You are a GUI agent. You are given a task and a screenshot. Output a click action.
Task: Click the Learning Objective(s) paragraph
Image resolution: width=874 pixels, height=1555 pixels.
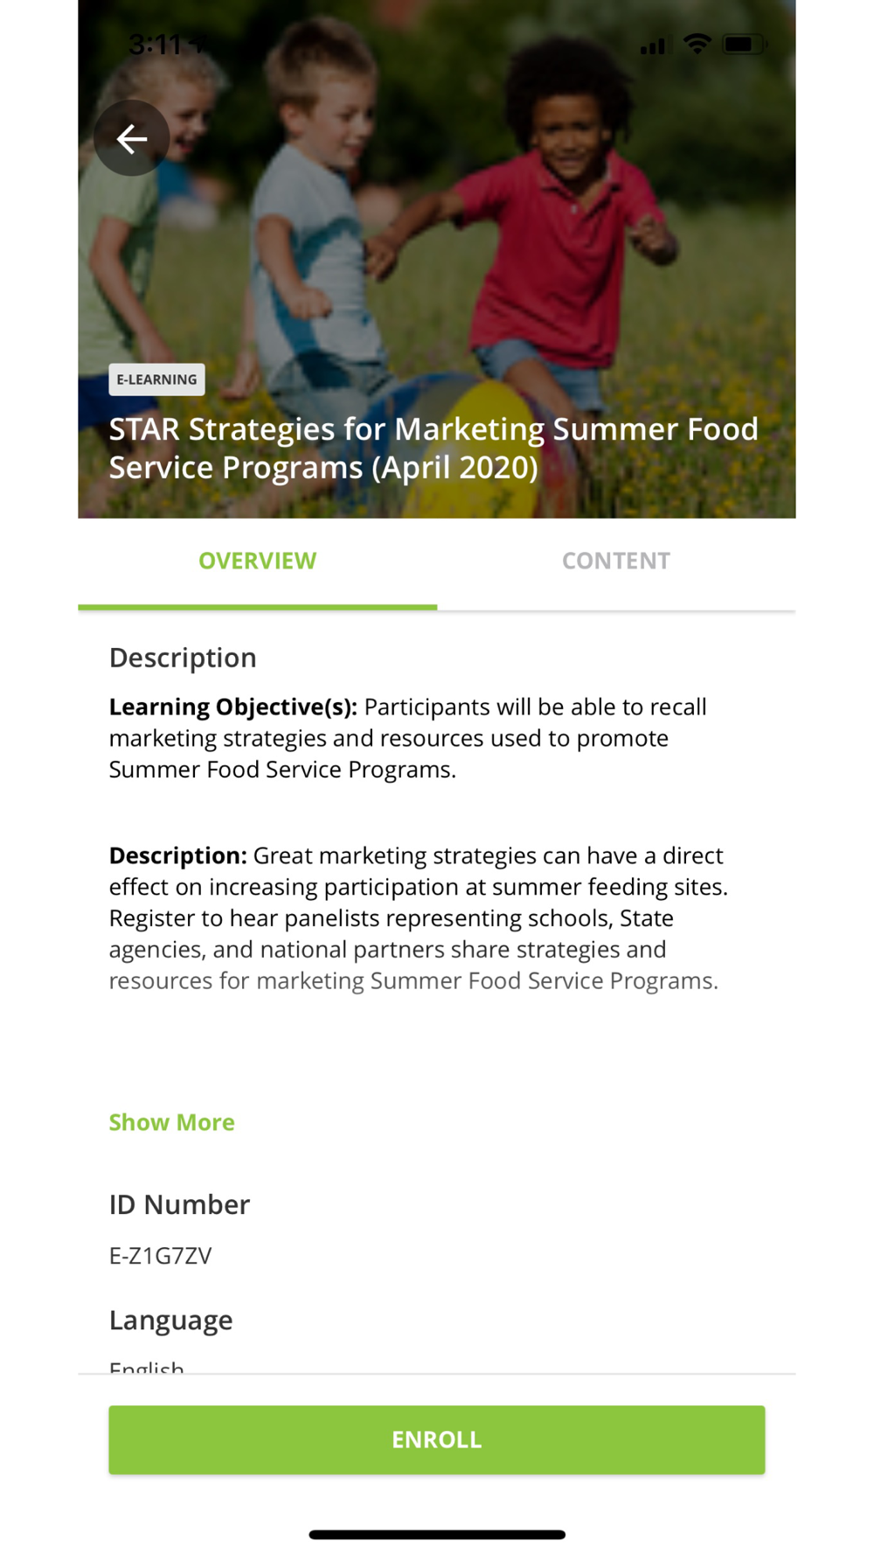coord(407,738)
